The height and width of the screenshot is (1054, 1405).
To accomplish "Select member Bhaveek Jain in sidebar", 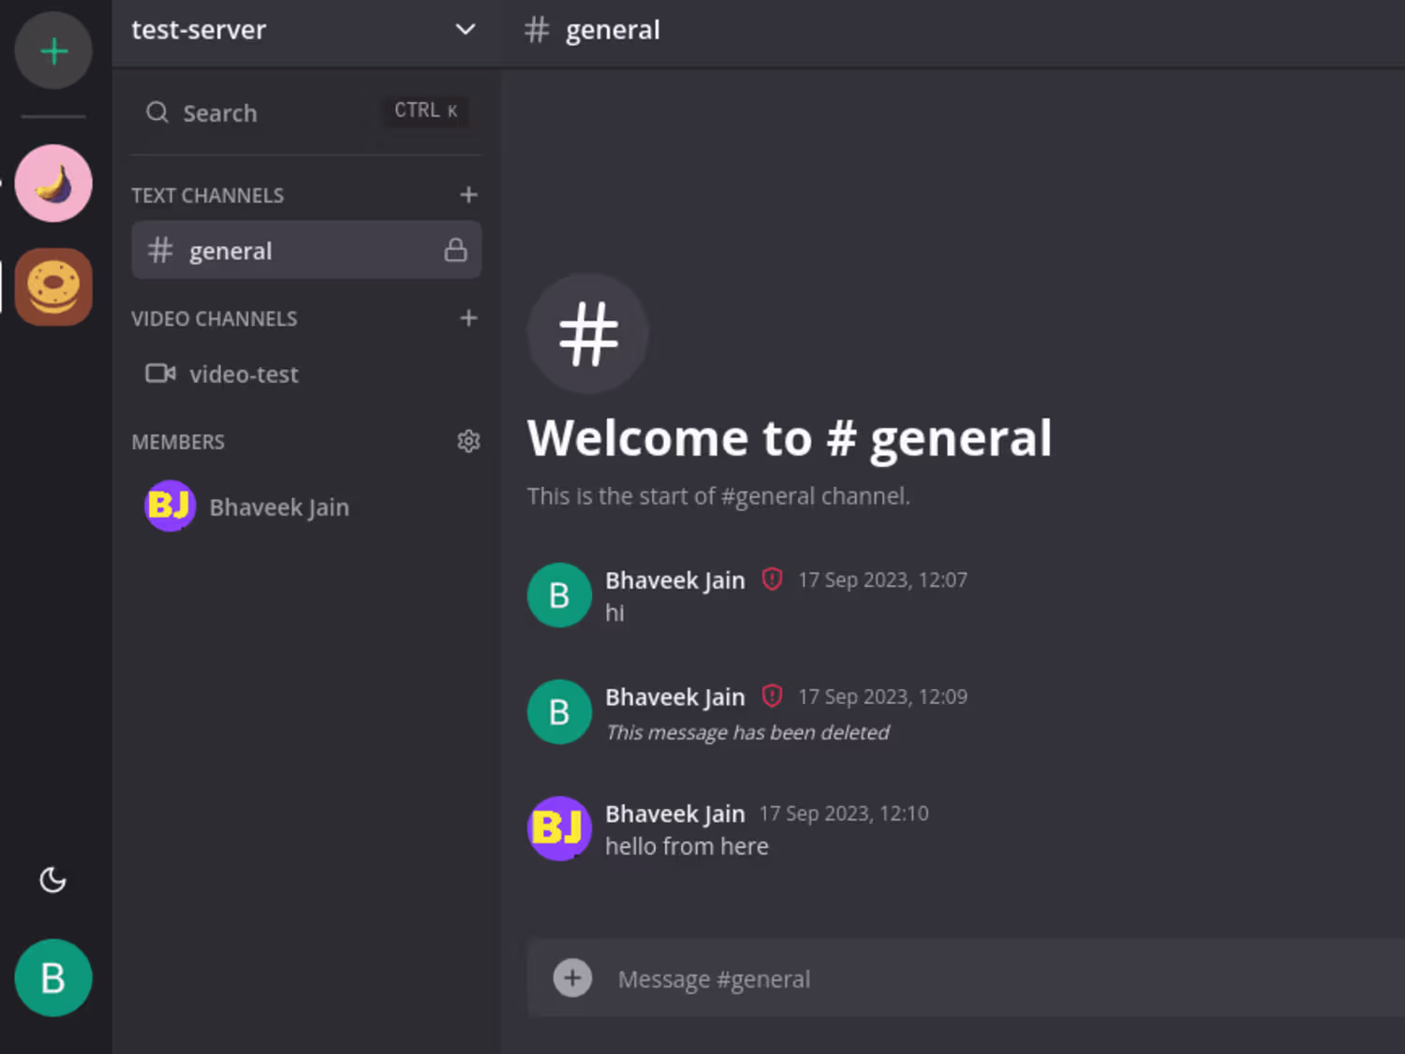I will click(278, 507).
